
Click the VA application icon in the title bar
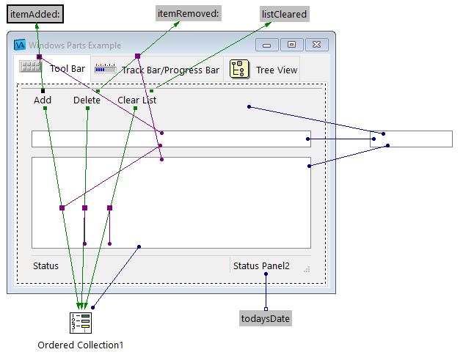pyautogui.click(x=21, y=45)
